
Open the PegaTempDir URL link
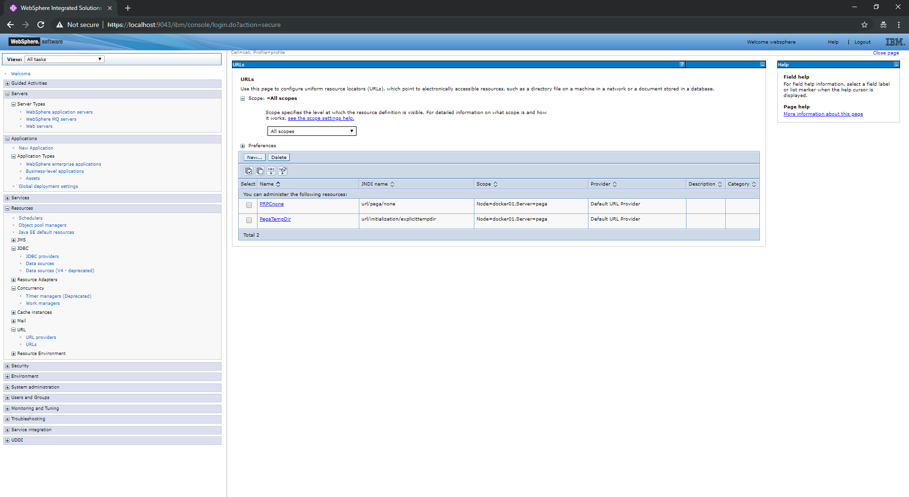275,219
